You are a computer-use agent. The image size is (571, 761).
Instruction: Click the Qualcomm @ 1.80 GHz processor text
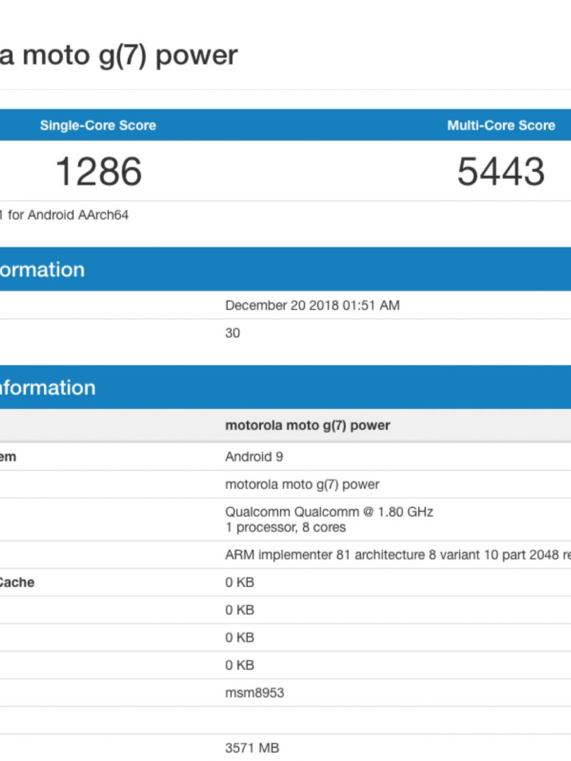329,512
